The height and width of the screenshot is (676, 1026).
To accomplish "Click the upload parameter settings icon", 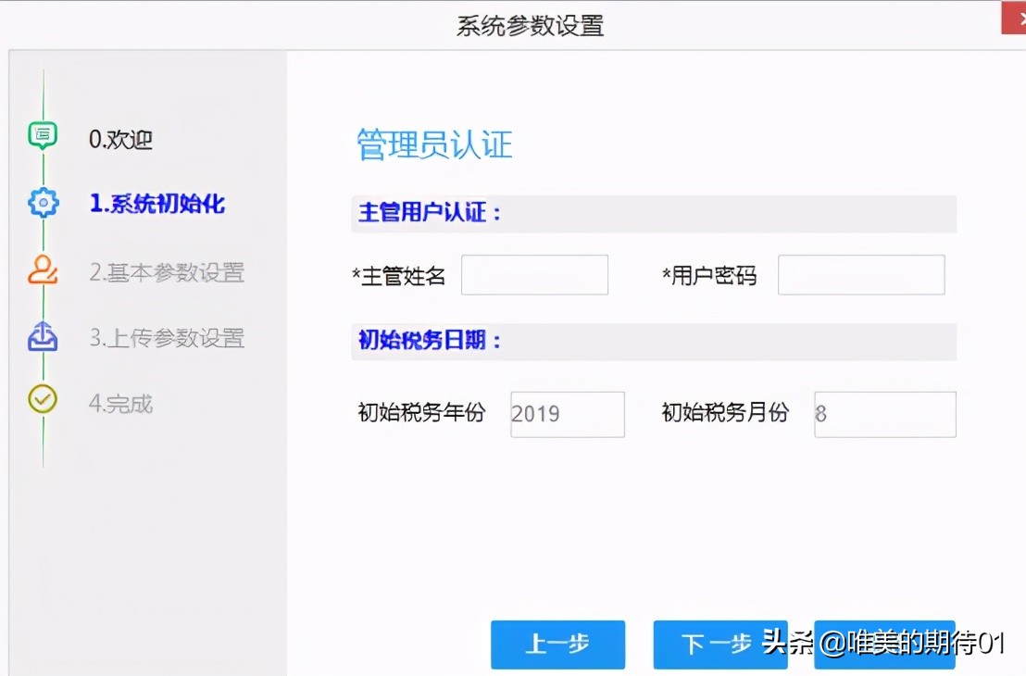I will (43, 337).
